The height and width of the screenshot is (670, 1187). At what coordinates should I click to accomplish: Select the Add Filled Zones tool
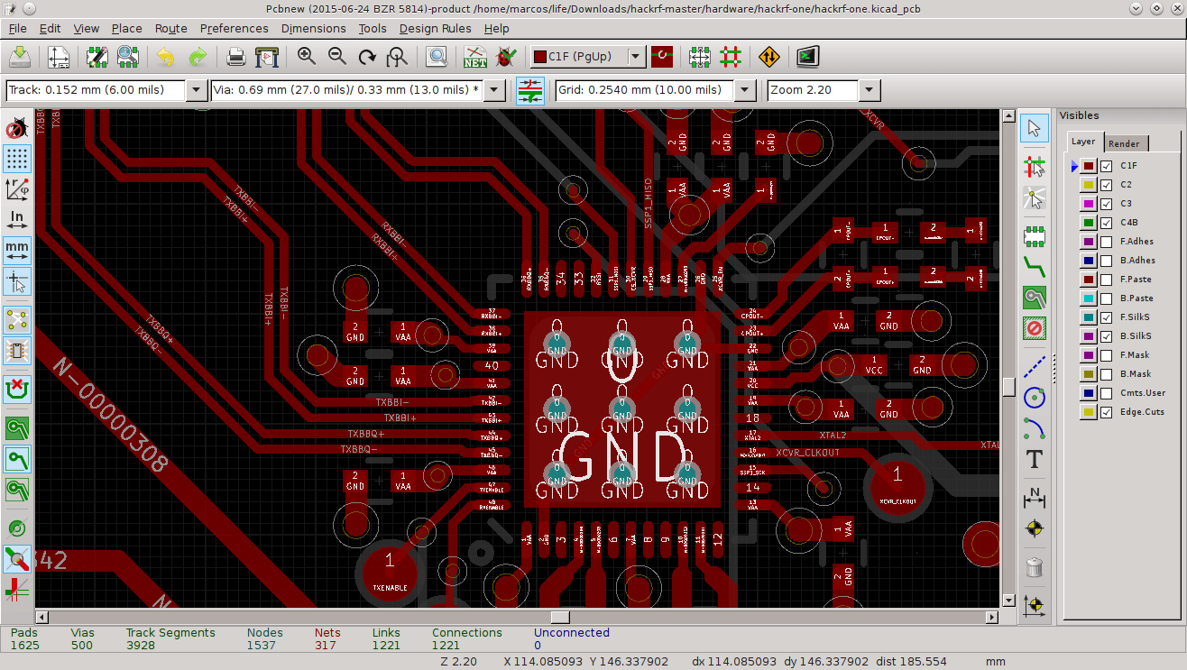[x=1035, y=298]
